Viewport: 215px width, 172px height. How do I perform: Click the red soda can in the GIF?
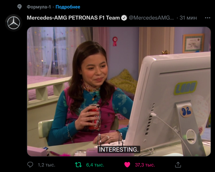tap(95, 117)
